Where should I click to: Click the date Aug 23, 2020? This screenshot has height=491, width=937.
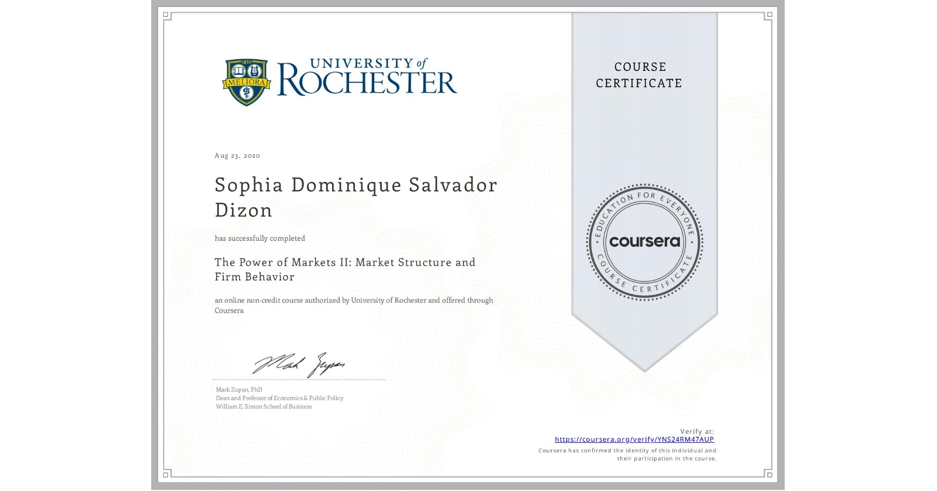pos(236,156)
